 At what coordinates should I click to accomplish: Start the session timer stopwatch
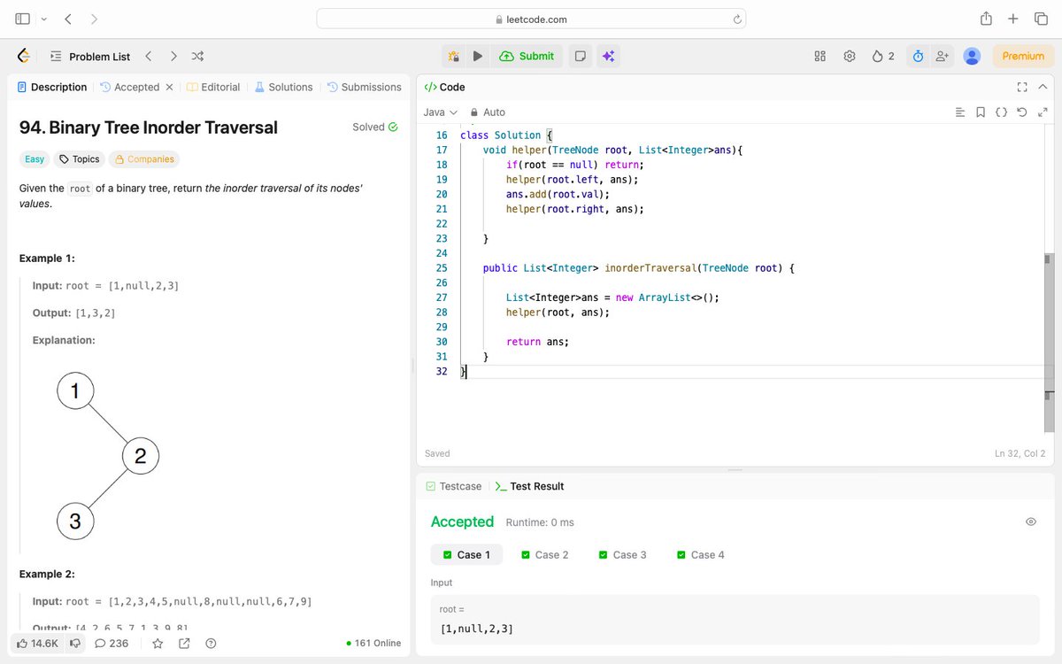click(918, 55)
